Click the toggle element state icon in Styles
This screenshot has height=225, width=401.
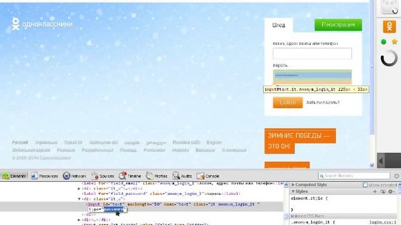point(383,191)
